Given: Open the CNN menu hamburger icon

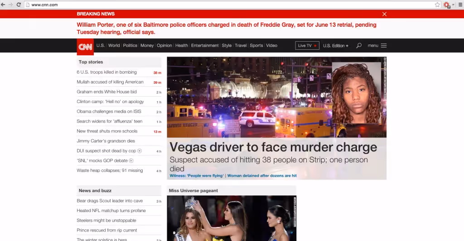Looking at the screenshot, I should [384, 46].
